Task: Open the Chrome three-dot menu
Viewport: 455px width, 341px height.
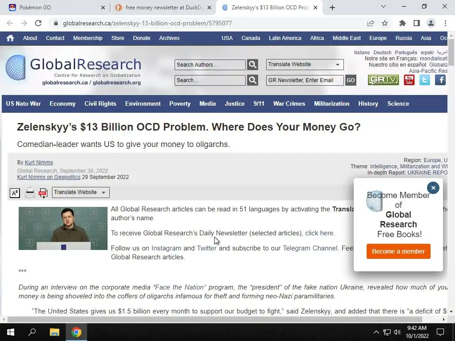Action: [x=445, y=23]
